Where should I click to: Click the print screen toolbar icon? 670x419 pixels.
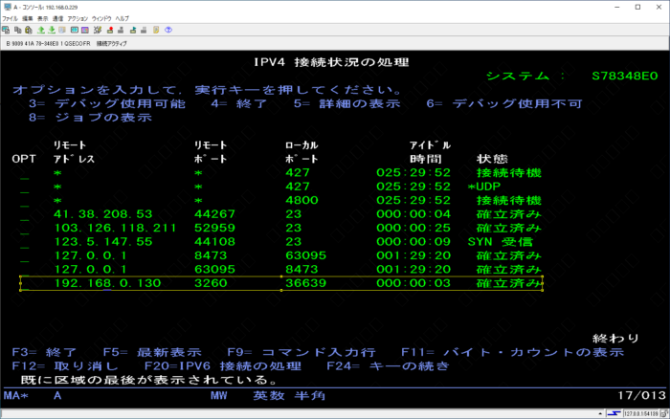pos(6,30)
